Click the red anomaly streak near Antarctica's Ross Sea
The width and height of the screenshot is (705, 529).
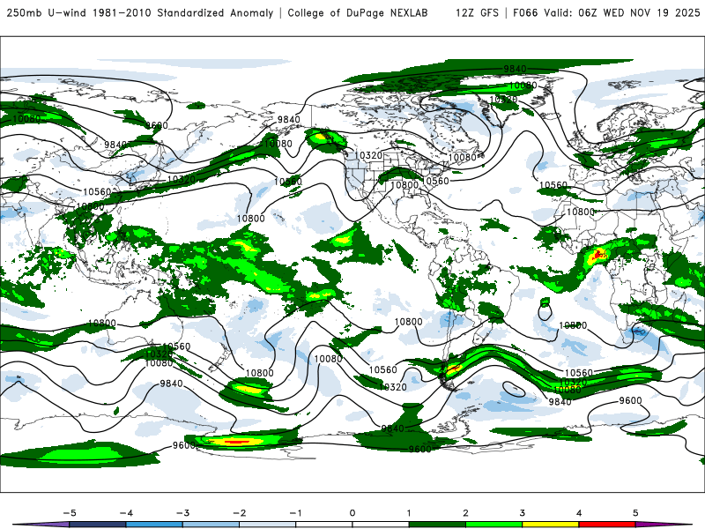[x=235, y=442]
